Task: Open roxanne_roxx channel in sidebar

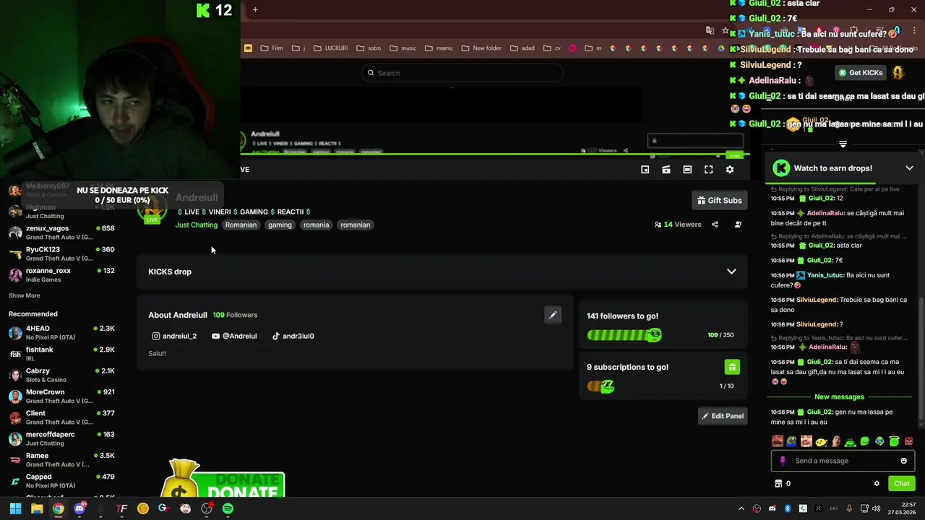Action: [61, 274]
